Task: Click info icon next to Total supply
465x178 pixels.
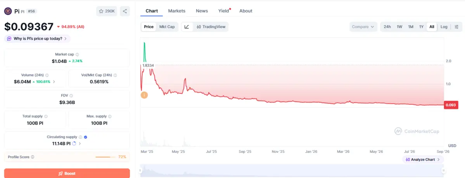Action: (46, 117)
